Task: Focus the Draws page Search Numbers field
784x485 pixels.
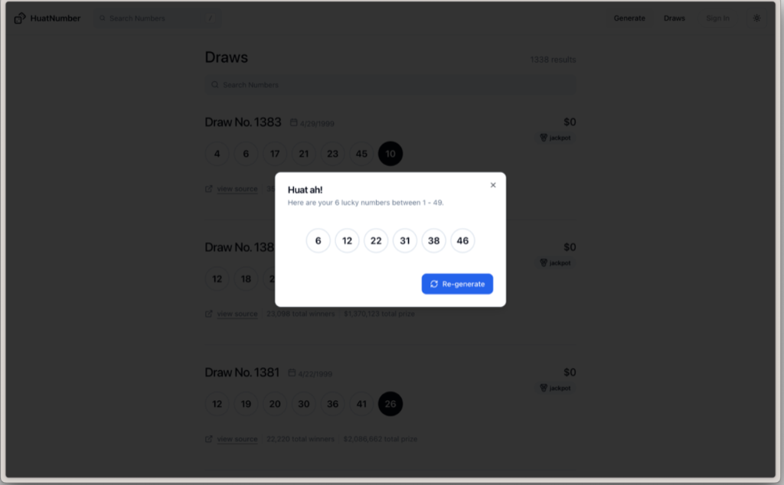Action: point(390,85)
